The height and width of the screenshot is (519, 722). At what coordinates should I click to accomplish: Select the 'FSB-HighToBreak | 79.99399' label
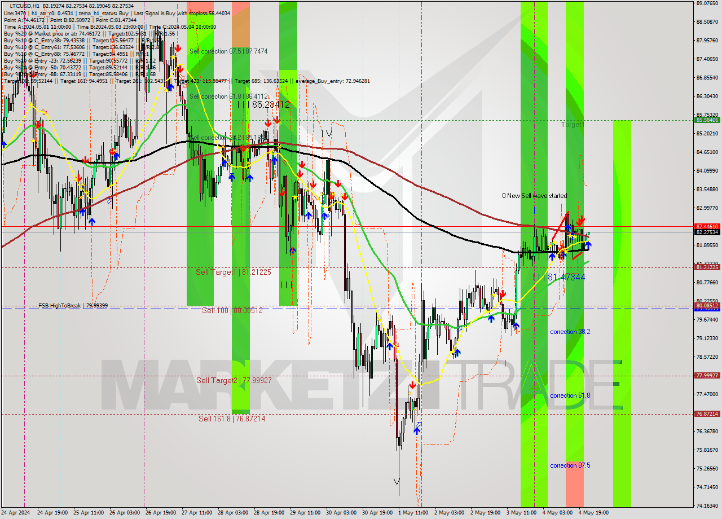coord(73,305)
